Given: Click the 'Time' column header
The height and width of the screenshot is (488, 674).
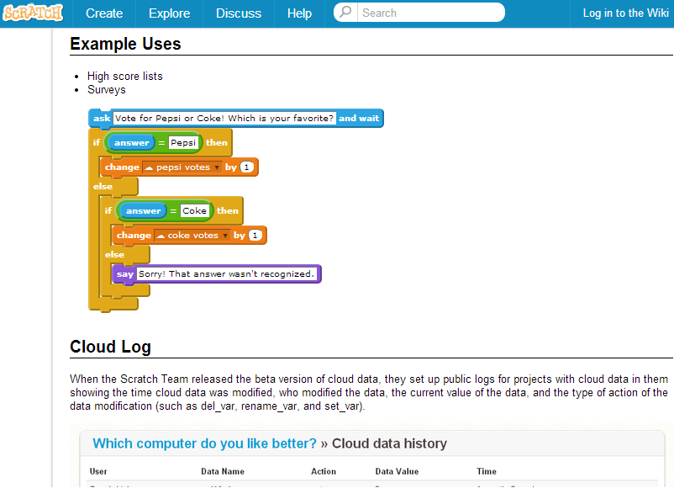Looking at the screenshot, I should click(487, 471).
